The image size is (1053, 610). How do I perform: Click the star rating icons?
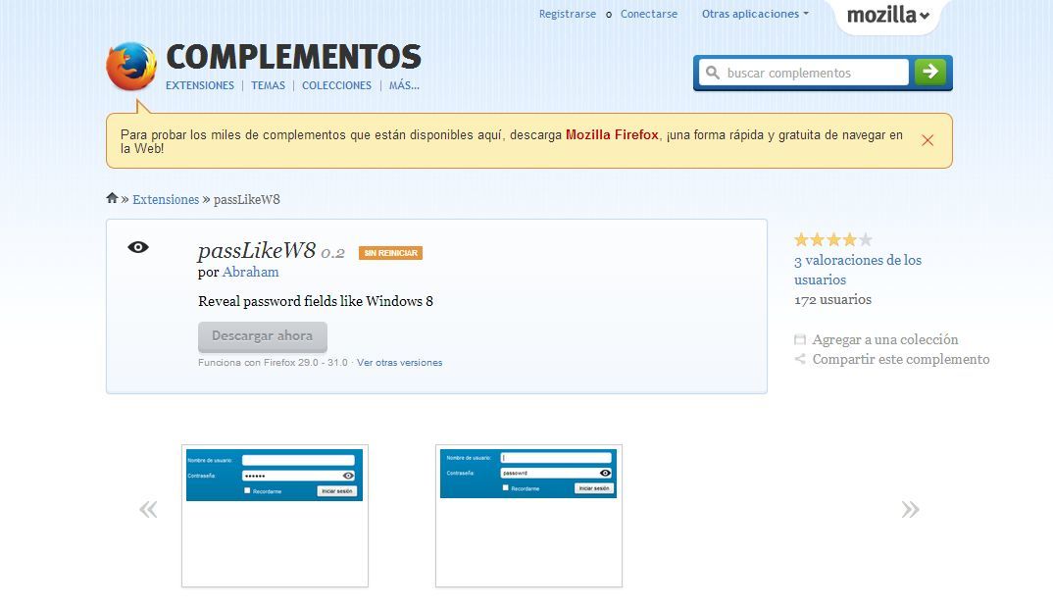[x=833, y=240]
